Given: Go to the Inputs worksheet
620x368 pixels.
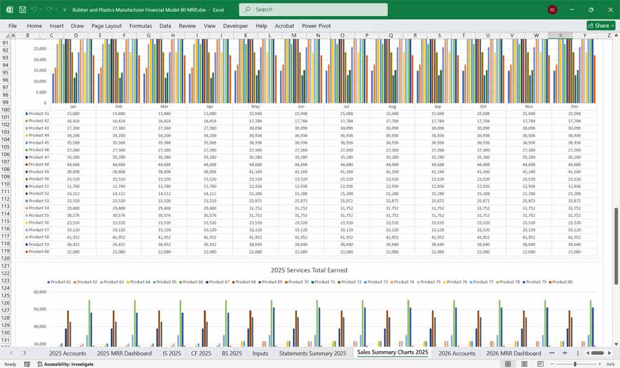Looking at the screenshot, I should coord(260,353).
